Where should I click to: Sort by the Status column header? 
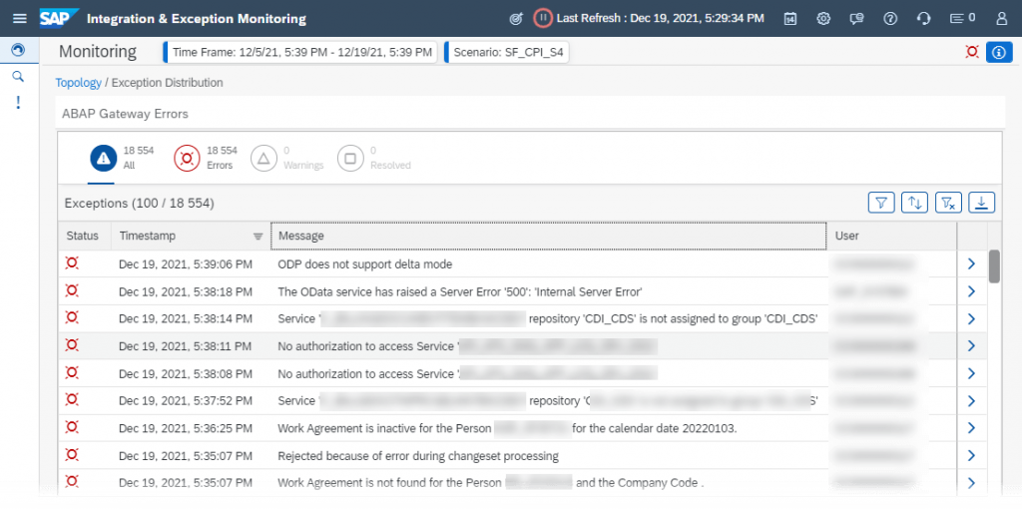(85, 236)
